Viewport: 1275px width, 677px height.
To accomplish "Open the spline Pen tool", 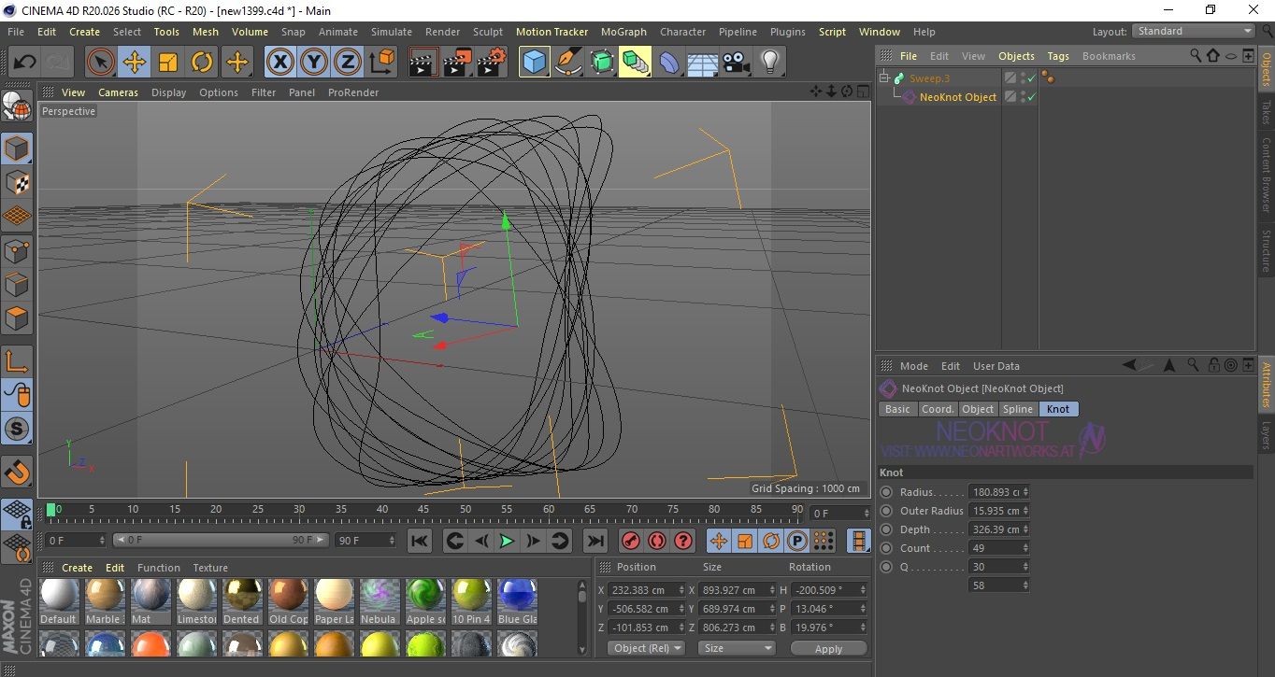I will pos(568,63).
